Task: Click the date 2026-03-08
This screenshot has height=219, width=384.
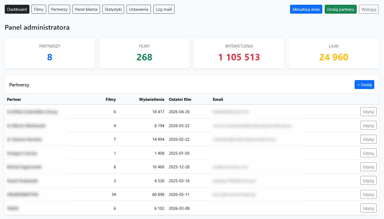Action: (179, 208)
